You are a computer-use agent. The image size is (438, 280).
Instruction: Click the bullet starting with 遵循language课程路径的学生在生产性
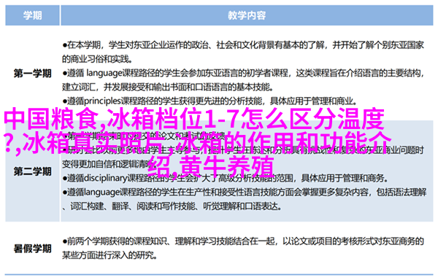point(245,192)
